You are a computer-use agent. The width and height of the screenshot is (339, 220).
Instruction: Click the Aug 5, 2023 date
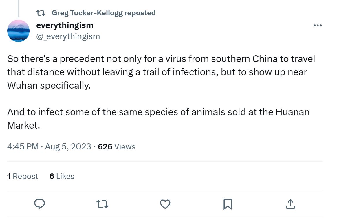point(68,146)
